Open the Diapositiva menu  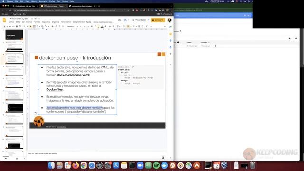click(46, 22)
